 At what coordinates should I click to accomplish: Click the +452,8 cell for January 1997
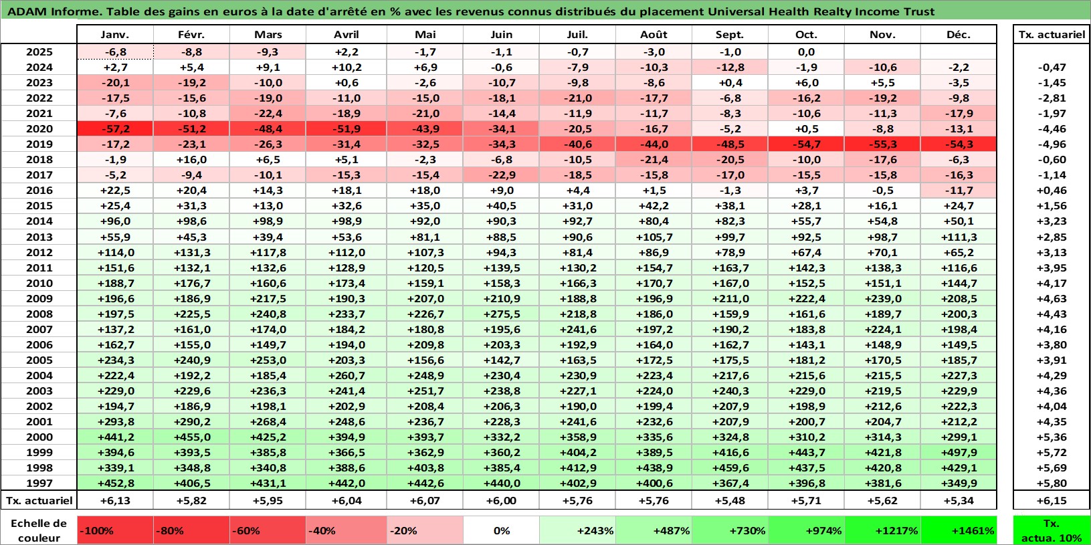[x=116, y=483]
